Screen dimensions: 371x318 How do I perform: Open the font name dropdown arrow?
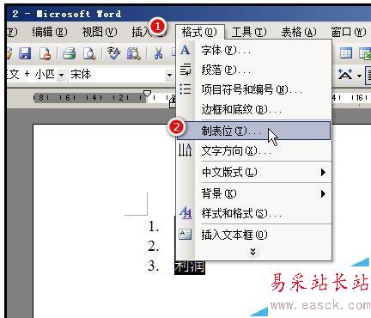169,75
